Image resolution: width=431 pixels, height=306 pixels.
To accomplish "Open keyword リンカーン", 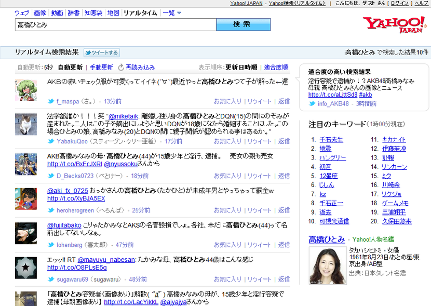I will [395, 167].
